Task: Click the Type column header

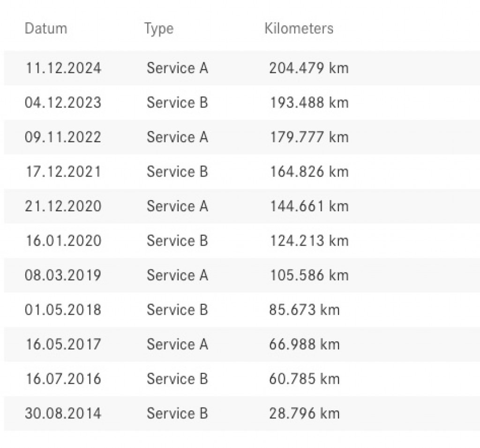Action: click(x=158, y=29)
